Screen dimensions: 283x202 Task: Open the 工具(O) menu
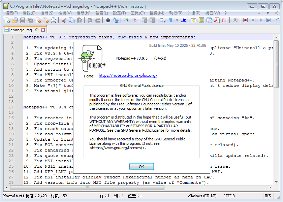138,13
